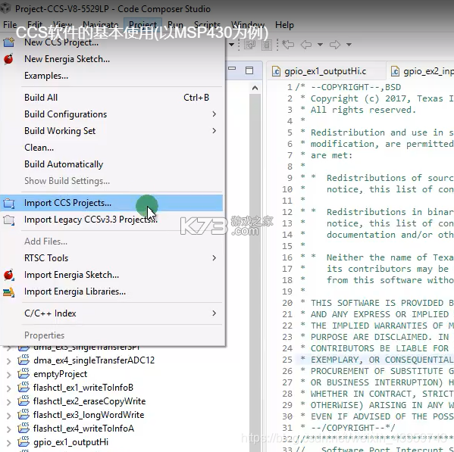Click the New Energia Sketch red icon
Image resolution: width=454 pixels, height=452 pixels.
click(x=8, y=59)
